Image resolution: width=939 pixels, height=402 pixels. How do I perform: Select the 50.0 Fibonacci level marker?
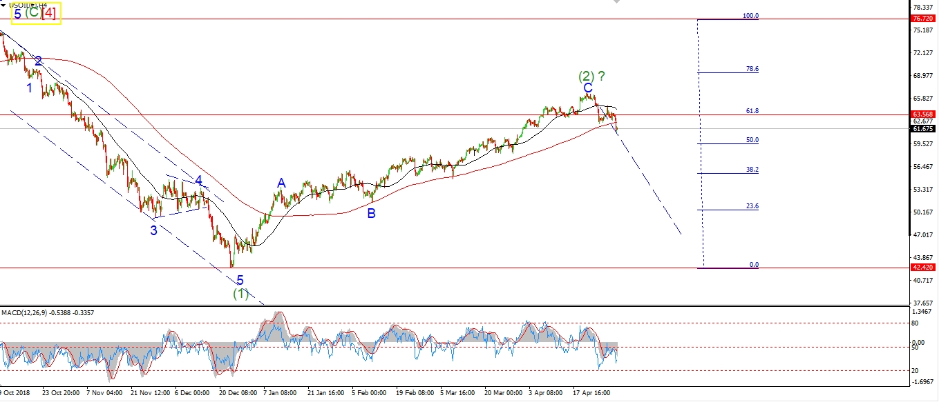point(751,139)
